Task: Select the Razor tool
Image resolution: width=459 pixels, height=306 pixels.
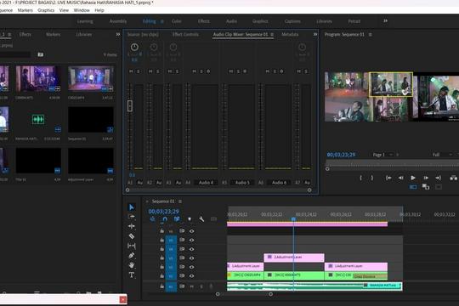Action: click(132, 236)
